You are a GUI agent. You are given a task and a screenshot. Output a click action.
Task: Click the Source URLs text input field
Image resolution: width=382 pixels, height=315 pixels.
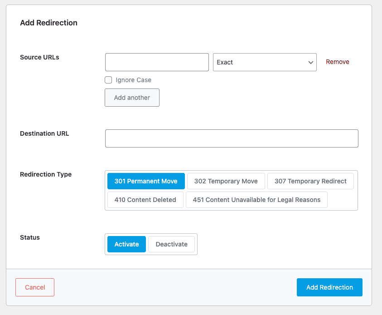[157, 62]
